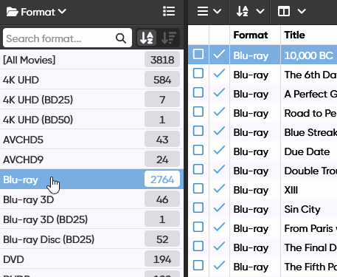Image resolution: width=337 pixels, height=277 pixels.
Task: Tick the checkbox for A Perfect row
Action: pyautogui.click(x=198, y=92)
